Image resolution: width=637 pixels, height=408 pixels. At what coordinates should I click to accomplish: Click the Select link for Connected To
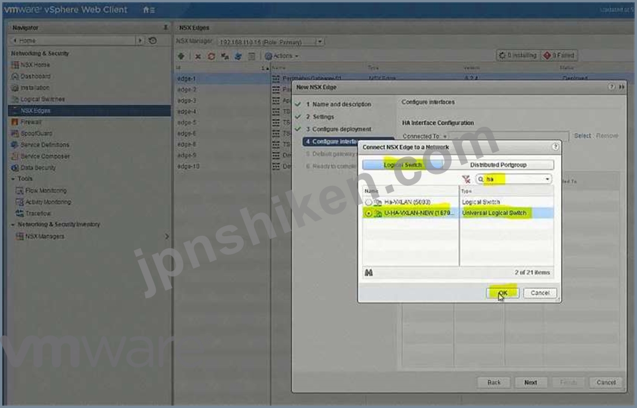tap(582, 136)
